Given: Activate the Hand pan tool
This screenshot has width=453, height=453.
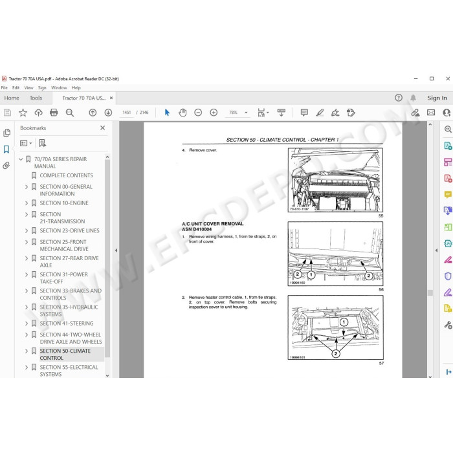Looking at the screenshot, I should point(182,113).
